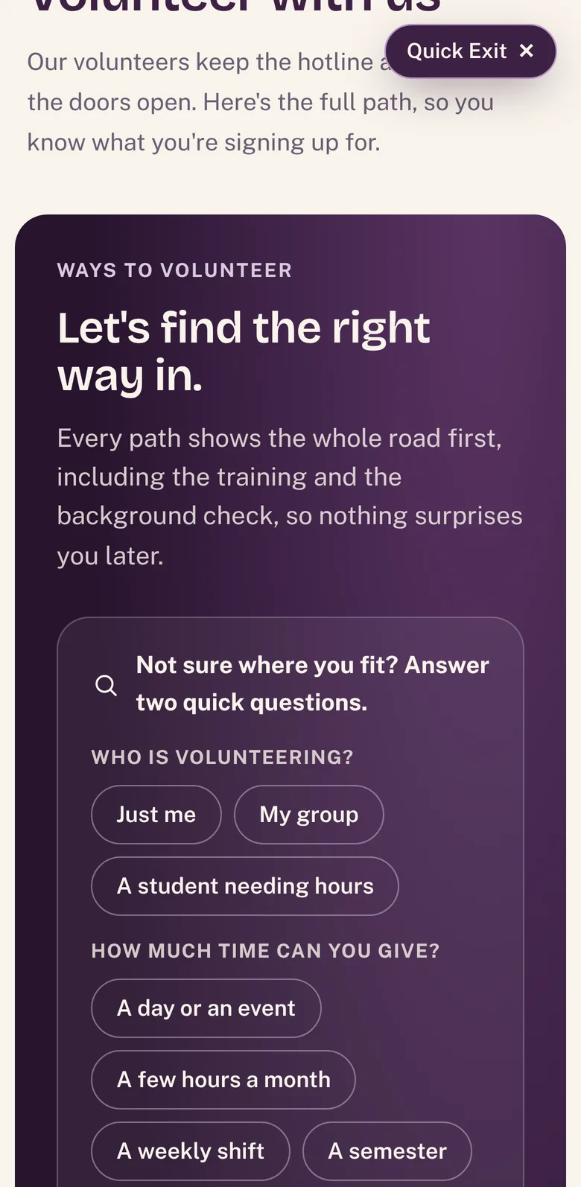Select the 'Just me' option
Image resolution: width=581 pixels, height=1187 pixels.
[156, 815]
